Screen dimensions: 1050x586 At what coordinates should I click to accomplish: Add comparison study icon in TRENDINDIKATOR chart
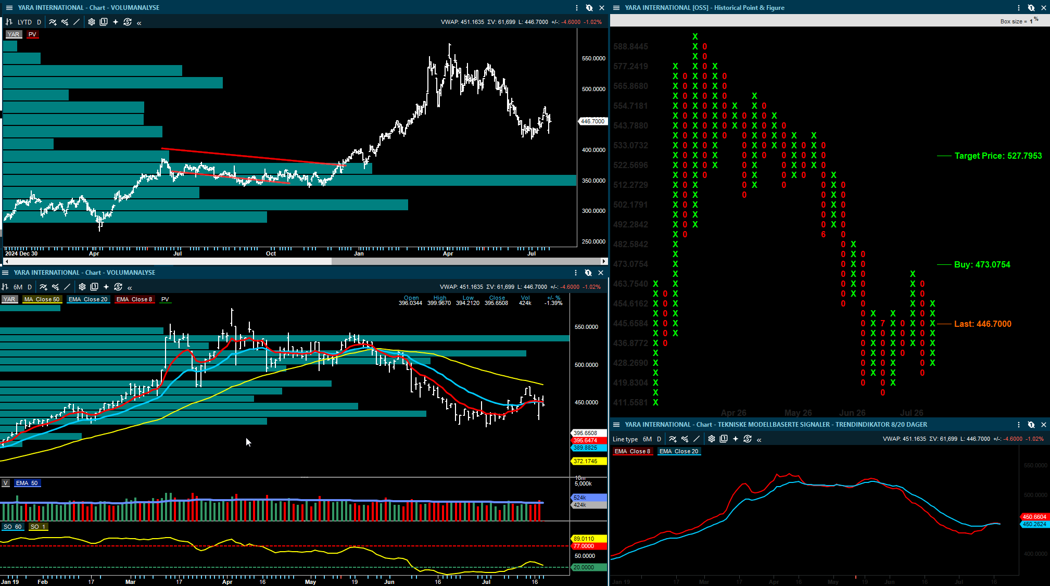685,439
